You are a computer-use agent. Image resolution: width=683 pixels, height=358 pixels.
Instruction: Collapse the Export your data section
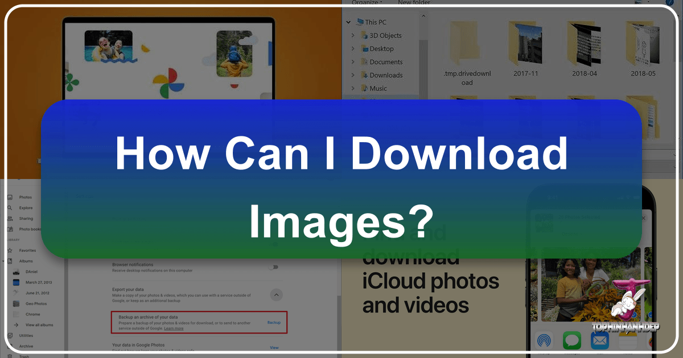point(276,295)
